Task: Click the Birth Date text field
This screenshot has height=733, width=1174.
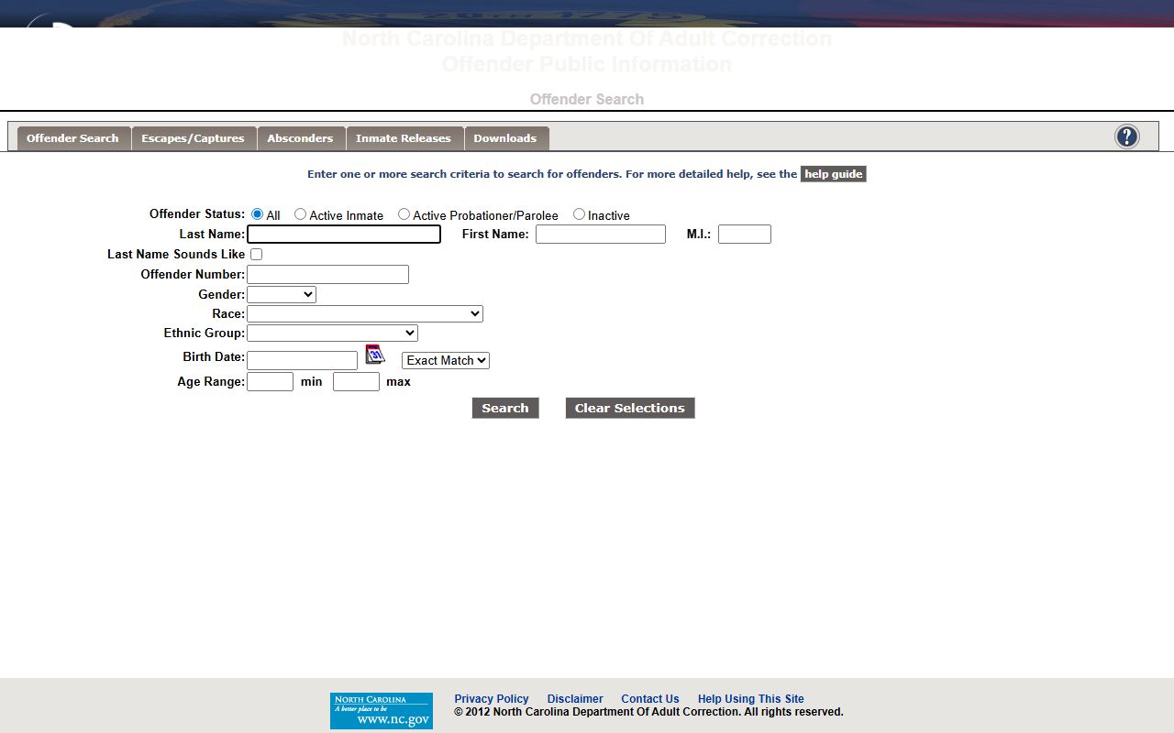Action: click(x=302, y=361)
